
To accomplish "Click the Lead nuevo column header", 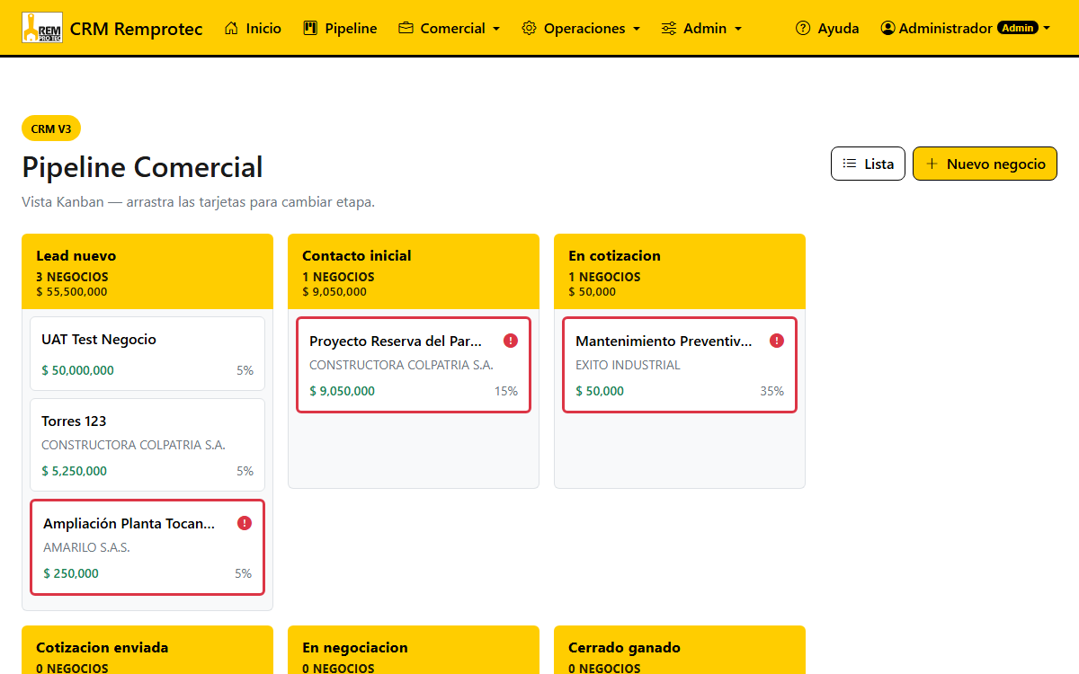I will [x=147, y=271].
